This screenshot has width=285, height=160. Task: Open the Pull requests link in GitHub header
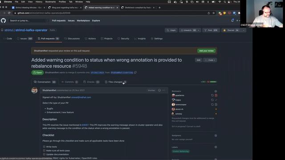(x=59, y=21)
